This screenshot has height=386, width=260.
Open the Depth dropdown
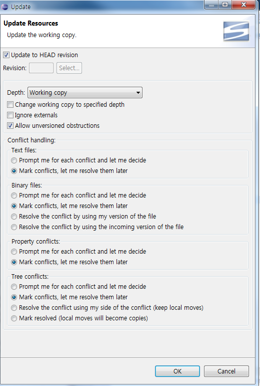click(x=84, y=93)
